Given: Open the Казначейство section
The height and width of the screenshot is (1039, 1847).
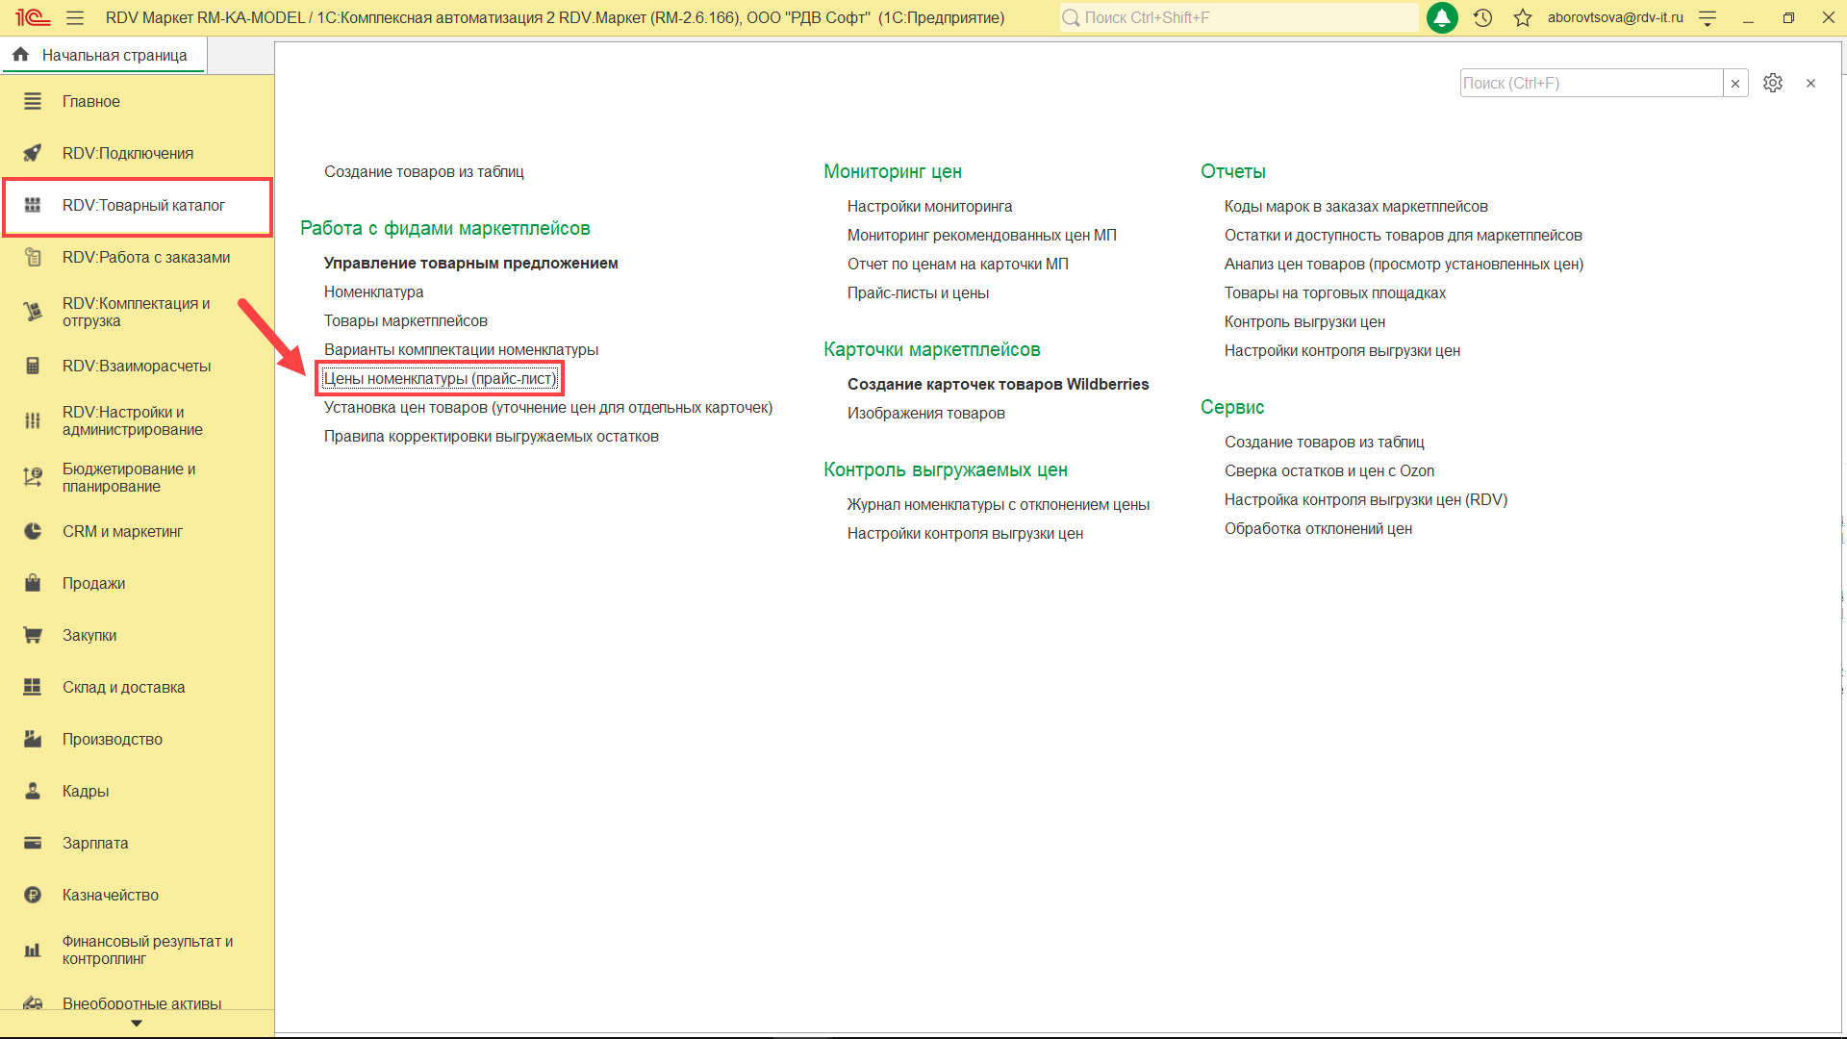Looking at the screenshot, I should (110, 895).
